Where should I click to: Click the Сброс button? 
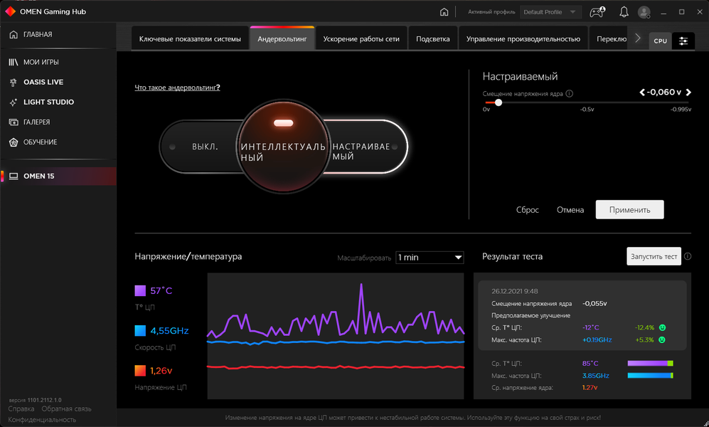527,209
